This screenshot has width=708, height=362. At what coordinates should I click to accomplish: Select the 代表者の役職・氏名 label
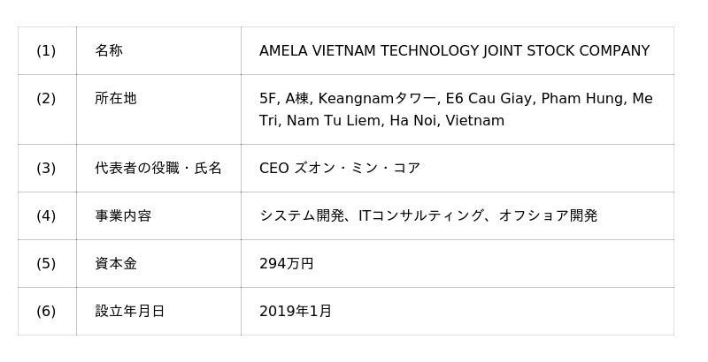(158, 168)
